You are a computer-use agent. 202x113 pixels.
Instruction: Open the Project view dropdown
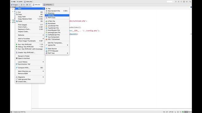point(15,5)
